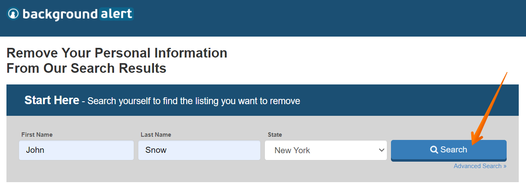Open the State dropdown chevron
This screenshot has height=191, width=526.
[381, 150]
